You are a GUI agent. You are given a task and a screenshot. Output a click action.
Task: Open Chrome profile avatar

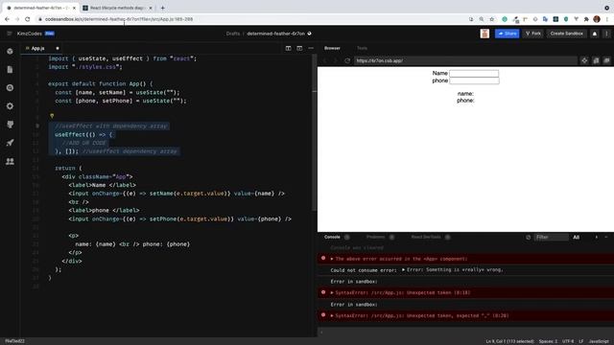(x=597, y=19)
